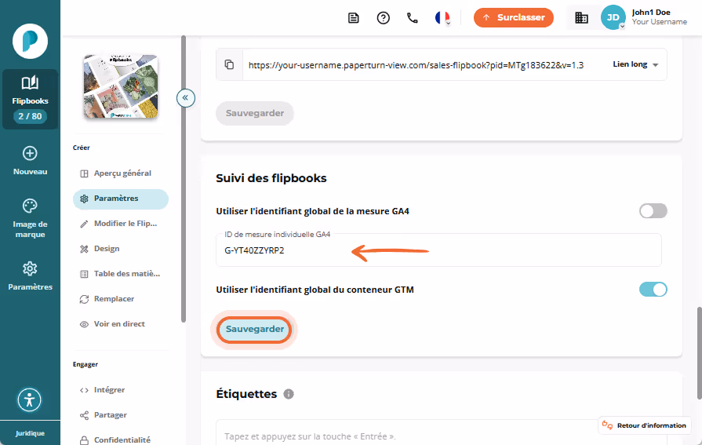
Task: Click the Juridique link at bottom left
Action: pyautogui.click(x=30, y=433)
